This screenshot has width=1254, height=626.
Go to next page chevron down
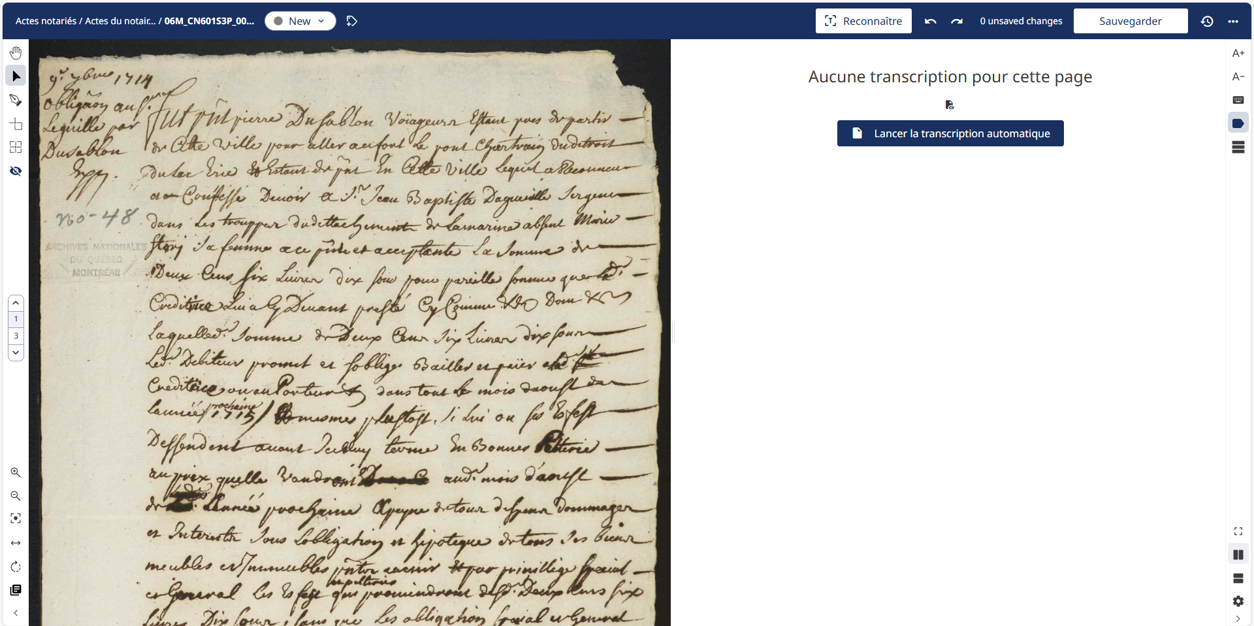(16, 352)
